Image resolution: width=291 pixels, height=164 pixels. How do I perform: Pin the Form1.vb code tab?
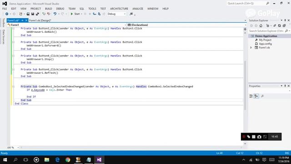click(22, 20)
